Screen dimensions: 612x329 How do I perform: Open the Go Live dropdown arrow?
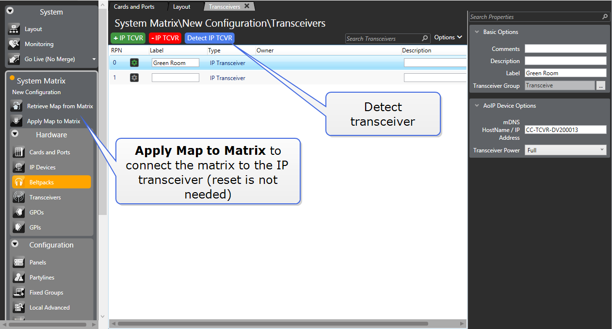point(94,59)
